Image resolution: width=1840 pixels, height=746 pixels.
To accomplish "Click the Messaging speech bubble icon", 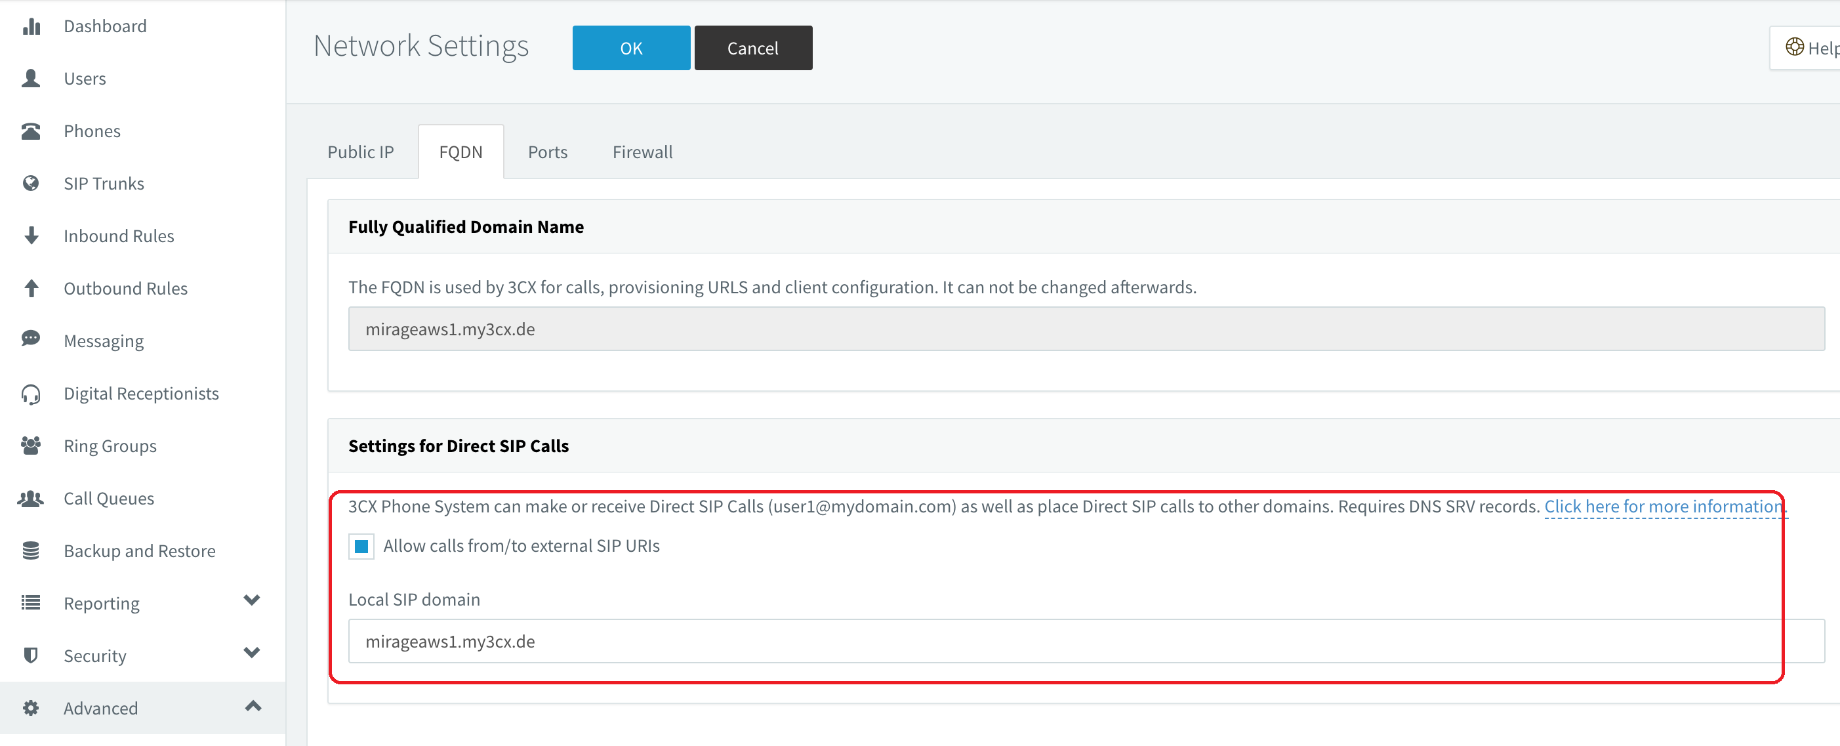I will [x=31, y=339].
